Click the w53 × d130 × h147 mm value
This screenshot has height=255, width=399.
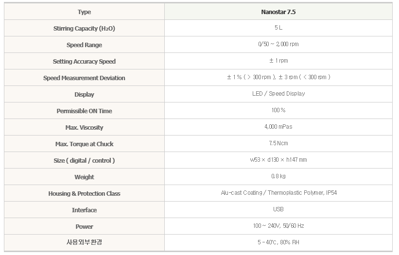tap(278, 160)
